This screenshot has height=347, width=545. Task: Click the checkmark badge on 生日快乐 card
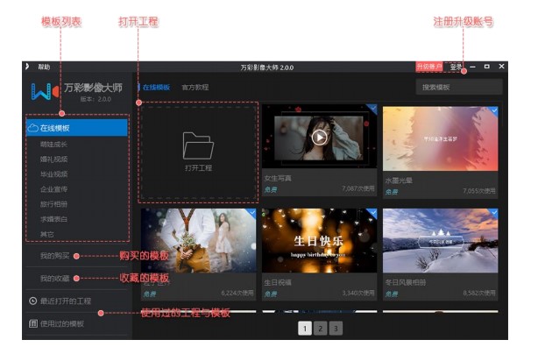pos(372,213)
